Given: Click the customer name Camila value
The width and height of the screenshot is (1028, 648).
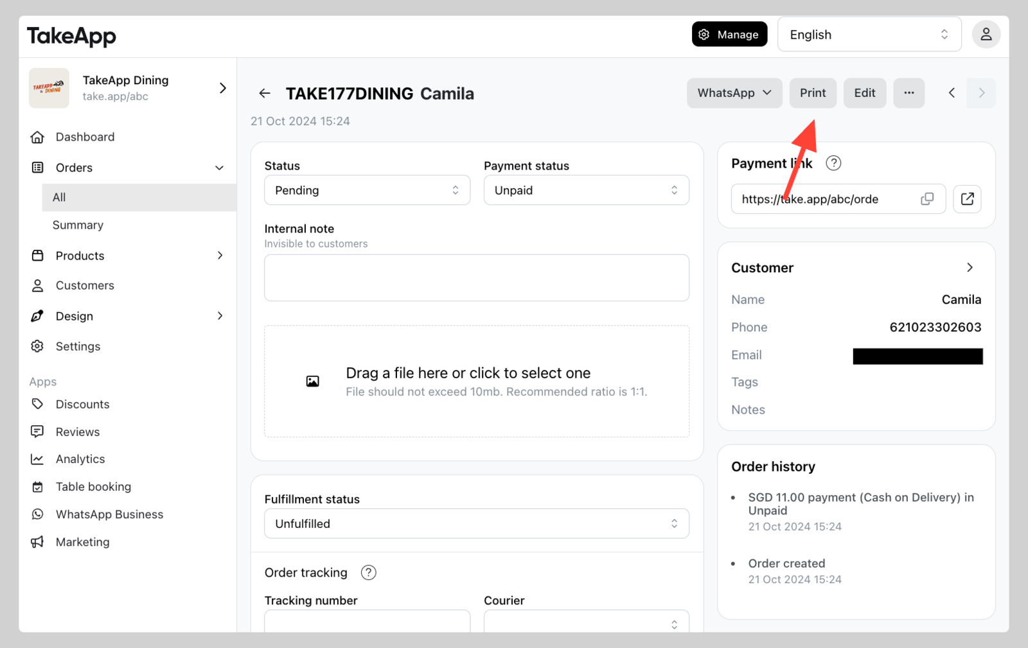Looking at the screenshot, I should 961,300.
